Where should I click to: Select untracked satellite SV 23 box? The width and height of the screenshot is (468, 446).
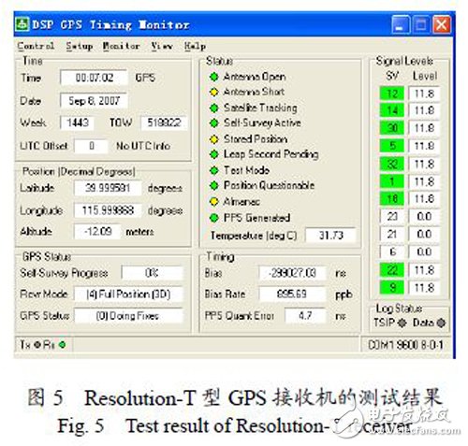[392, 216]
